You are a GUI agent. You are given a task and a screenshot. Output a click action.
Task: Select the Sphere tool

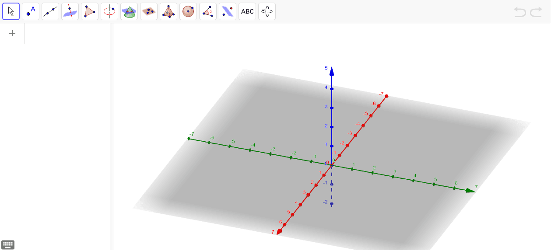pyautogui.click(x=188, y=11)
